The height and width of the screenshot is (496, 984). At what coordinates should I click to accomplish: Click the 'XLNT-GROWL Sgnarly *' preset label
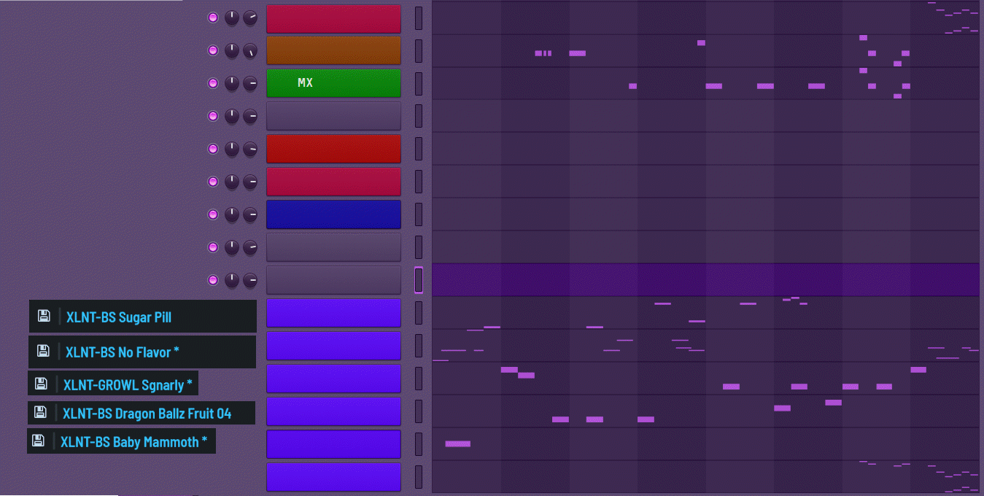pos(128,384)
